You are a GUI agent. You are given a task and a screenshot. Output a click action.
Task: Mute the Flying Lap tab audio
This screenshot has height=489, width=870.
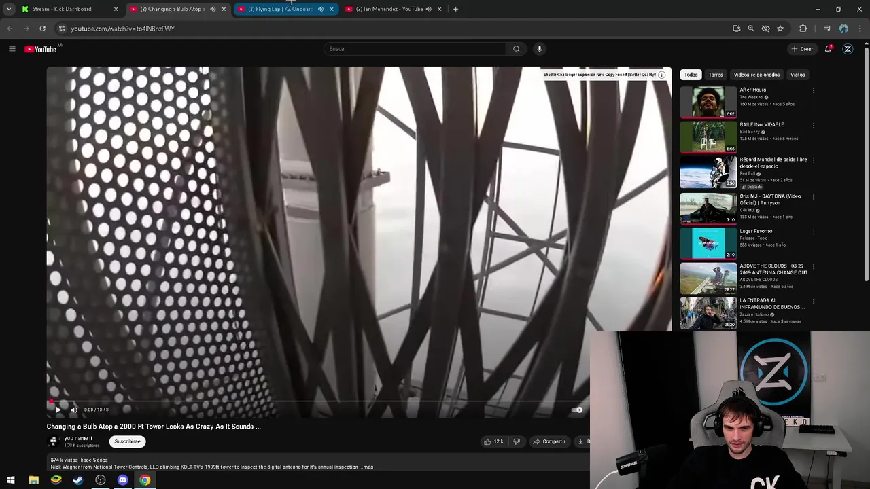321,9
